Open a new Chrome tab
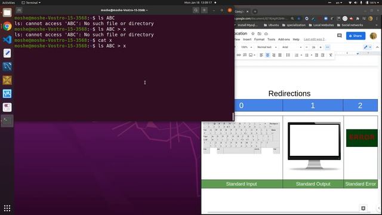This screenshot has height=215, width=382. tap(255, 11)
